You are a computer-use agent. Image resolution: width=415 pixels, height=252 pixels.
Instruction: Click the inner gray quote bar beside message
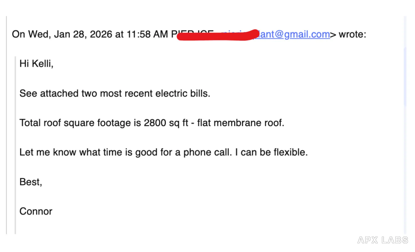click(15, 145)
